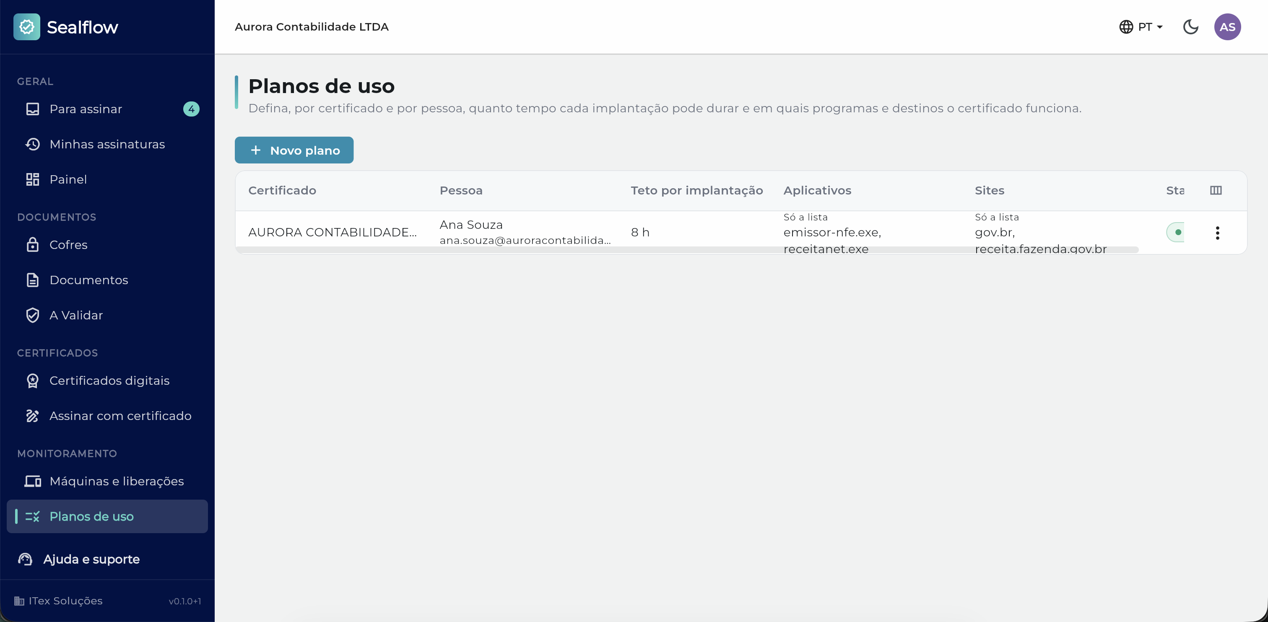1268x622 pixels.
Task: Toggle dark mode moon icon
Action: pos(1190,26)
